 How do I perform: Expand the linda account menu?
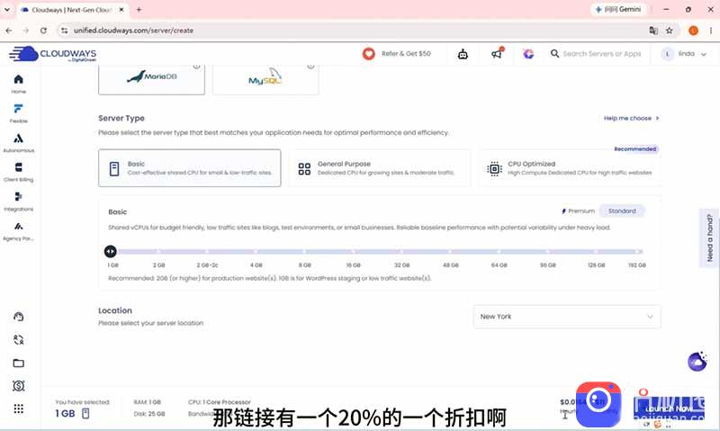tap(684, 54)
